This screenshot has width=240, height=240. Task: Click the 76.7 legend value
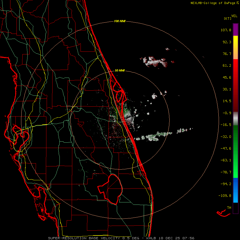coord(227,54)
